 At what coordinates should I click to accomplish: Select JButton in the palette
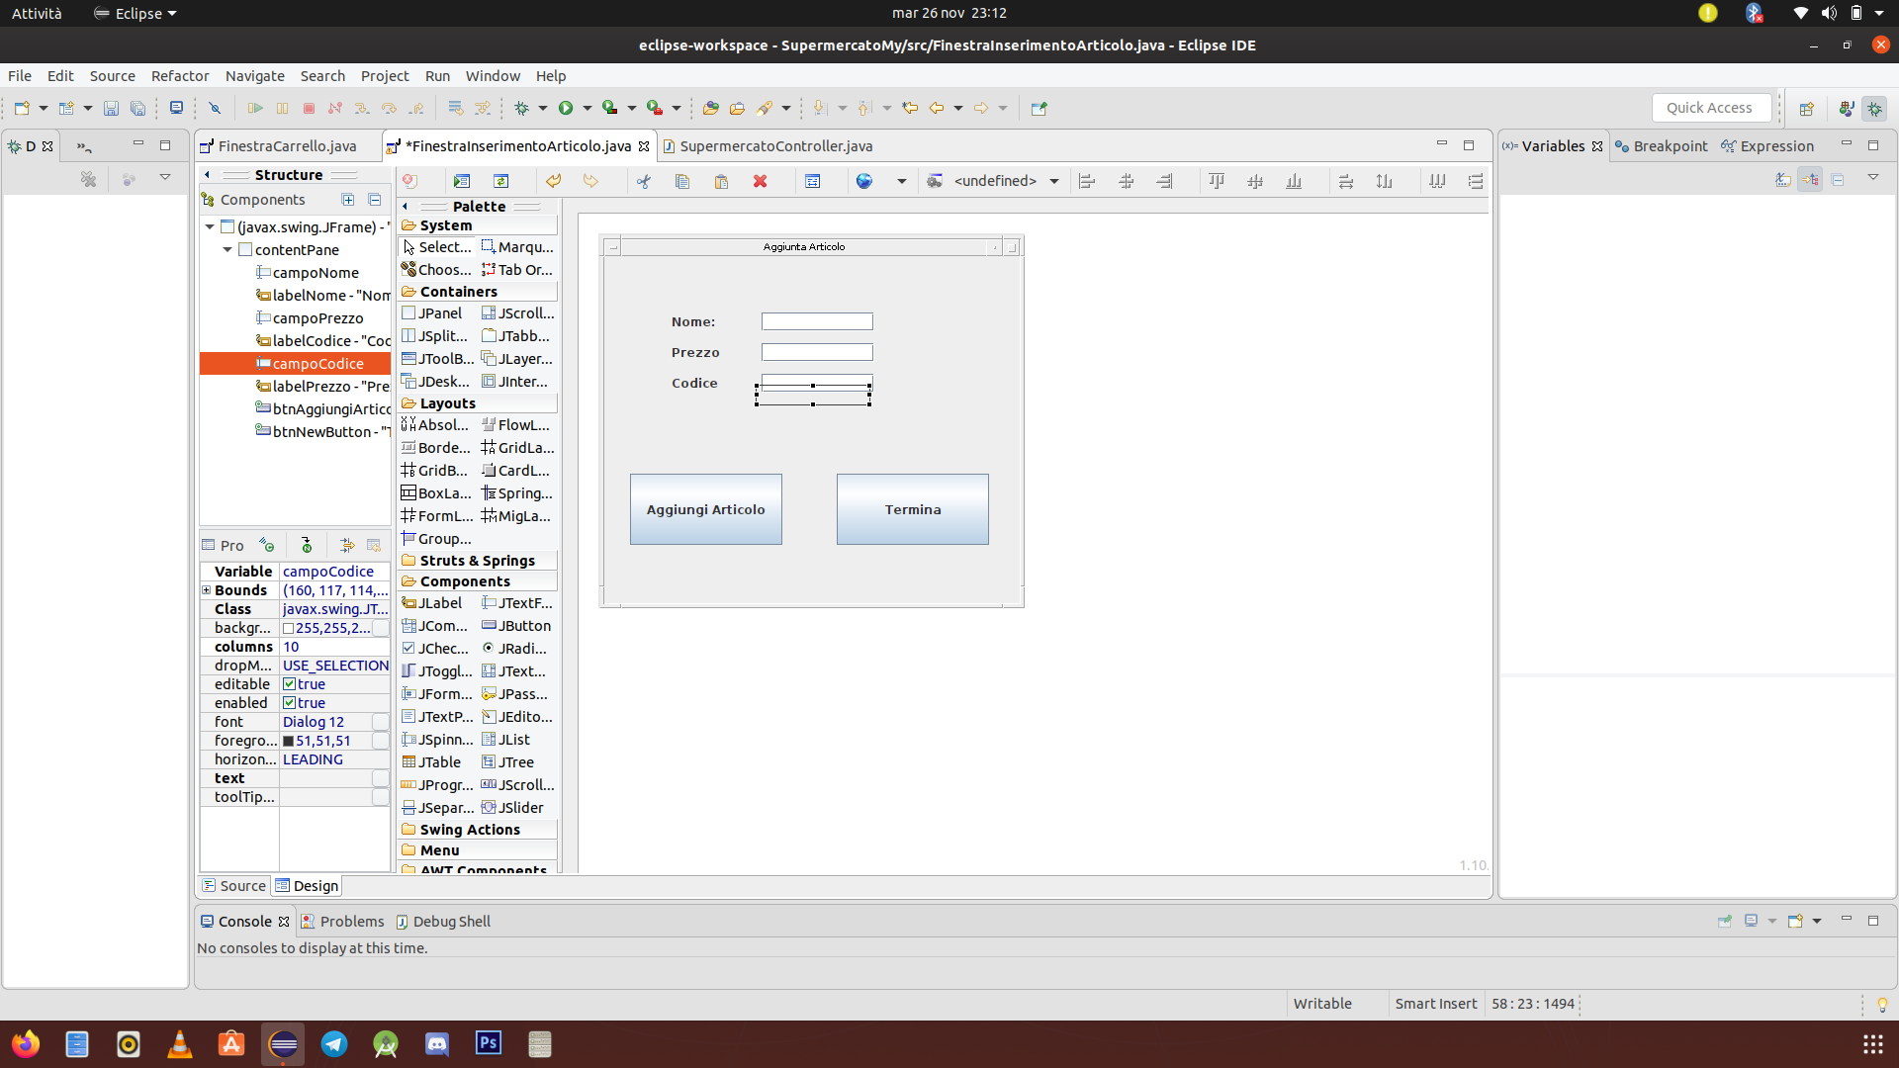click(x=516, y=626)
